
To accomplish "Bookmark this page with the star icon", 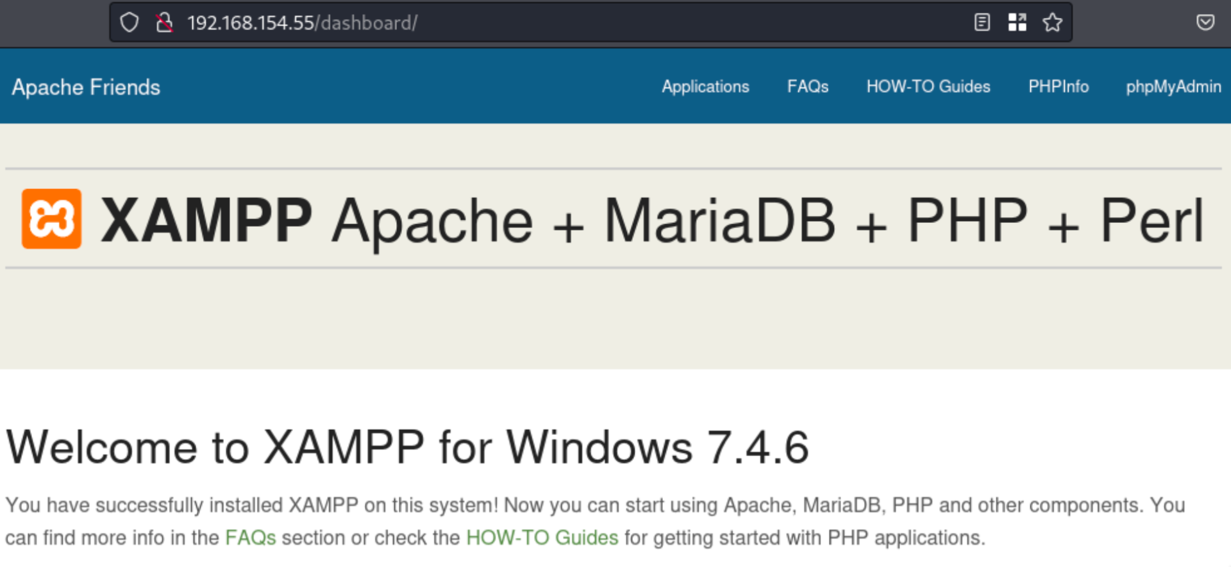I will (1052, 23).
